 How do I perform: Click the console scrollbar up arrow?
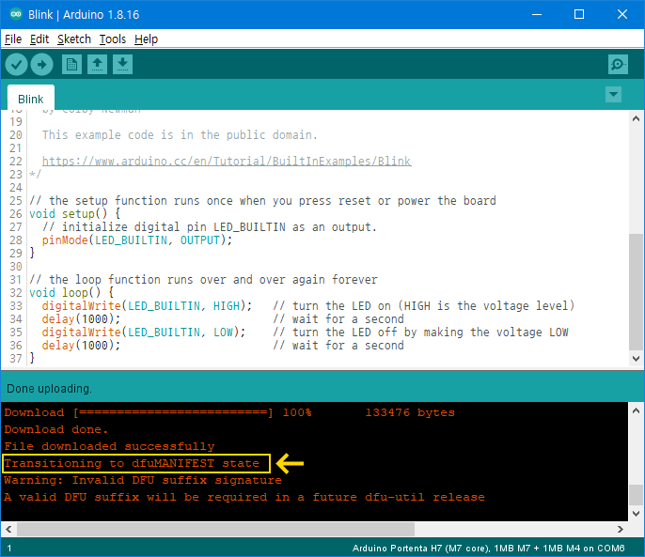[x=636, y=410]
